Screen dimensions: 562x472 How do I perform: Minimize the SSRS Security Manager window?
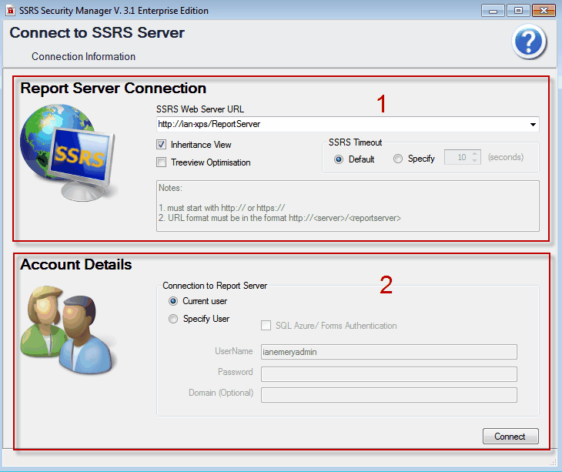493,10
